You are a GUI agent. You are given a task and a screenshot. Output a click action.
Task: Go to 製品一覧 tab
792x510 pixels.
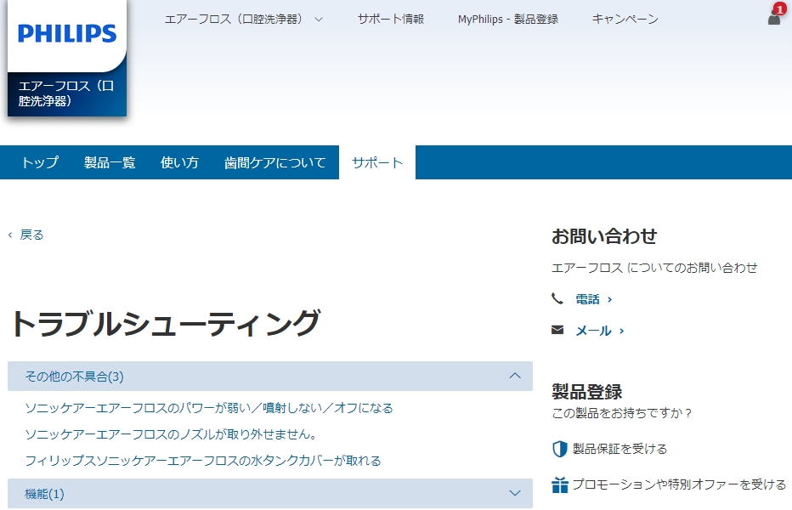tap(110, 162)
